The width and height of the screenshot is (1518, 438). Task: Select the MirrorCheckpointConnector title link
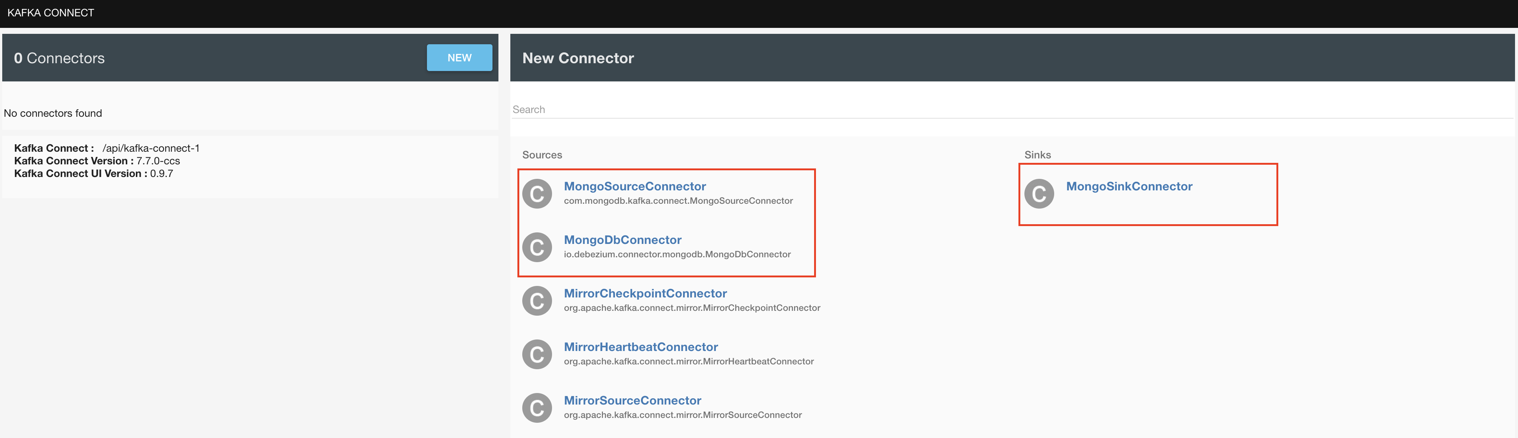(x=645, y=293)
